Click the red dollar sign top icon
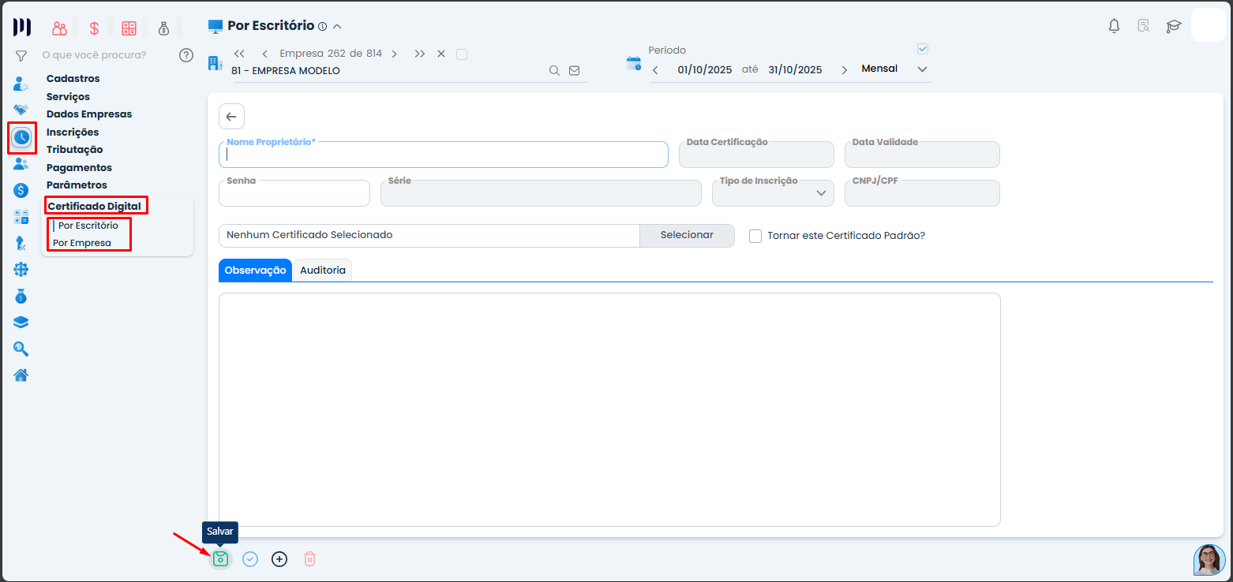Screen dimensions: 1233x582 point(94,28)
